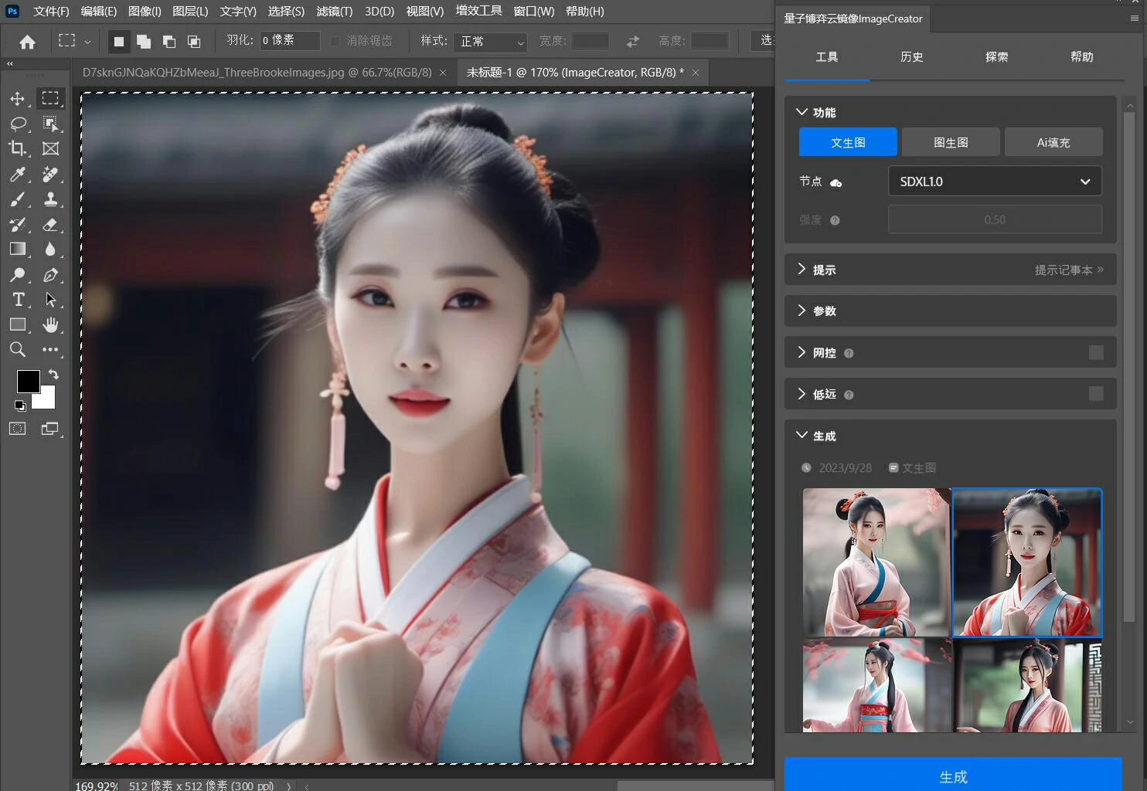Expand the 提示 section
The height and width of the screenshot is (791, 1147).
pyautogui.click(x=802, y=269)
